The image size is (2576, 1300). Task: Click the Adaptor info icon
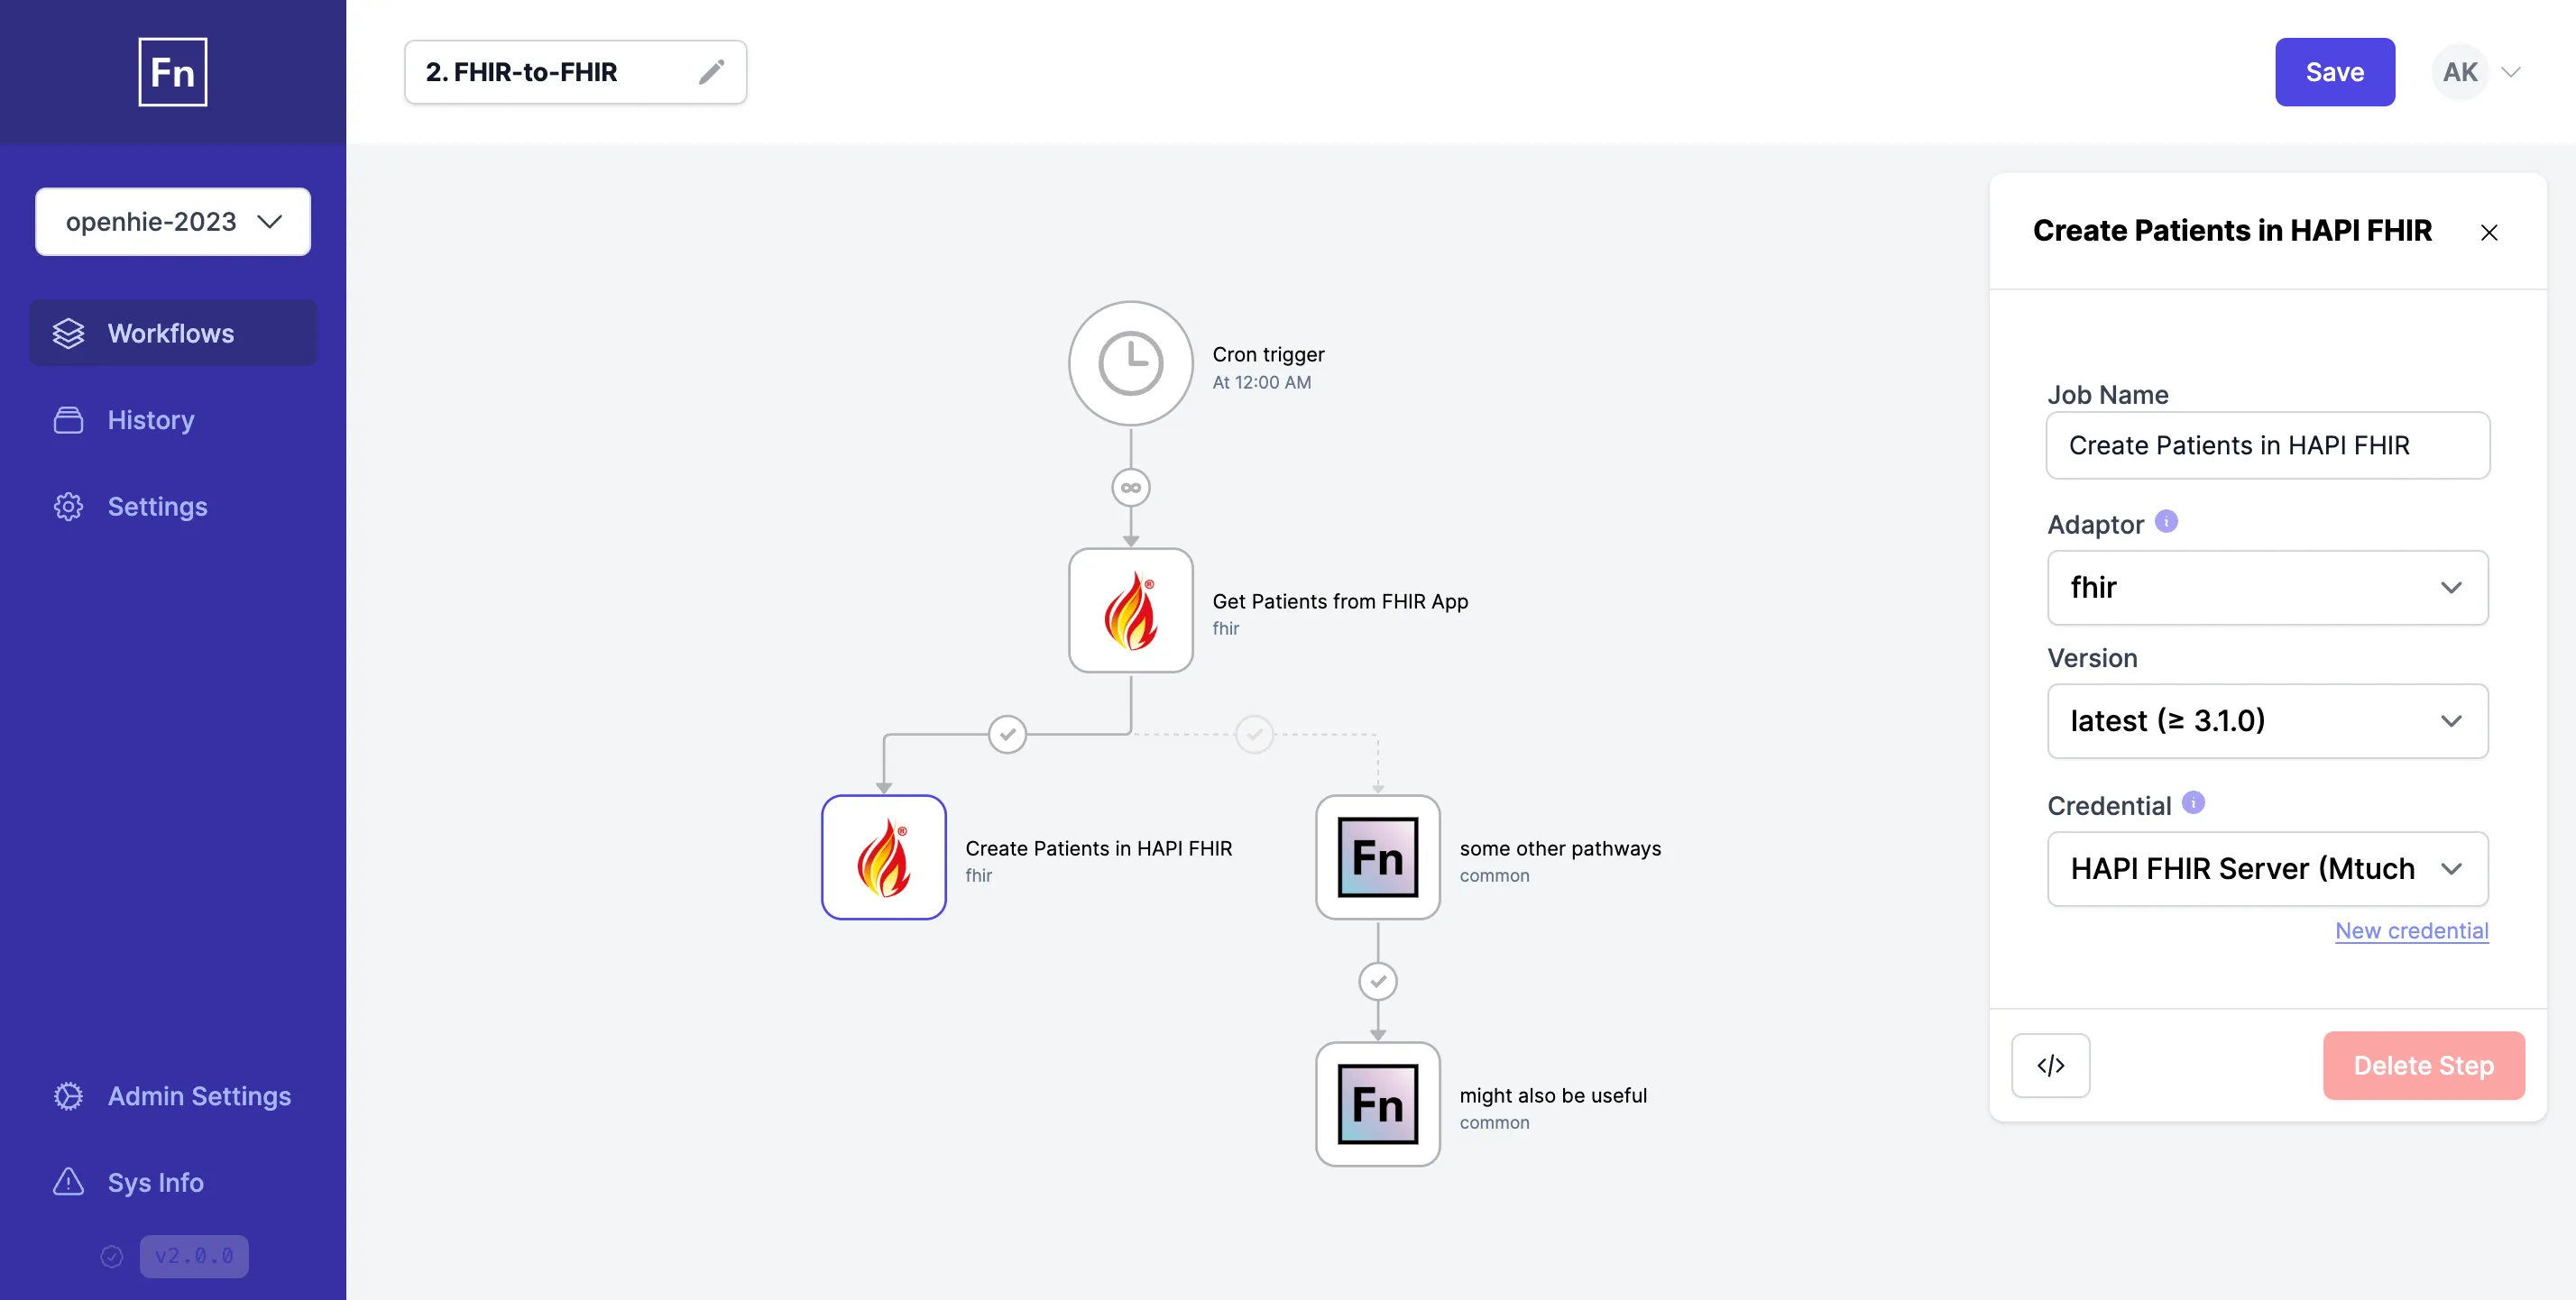[x=2166, y=522]
